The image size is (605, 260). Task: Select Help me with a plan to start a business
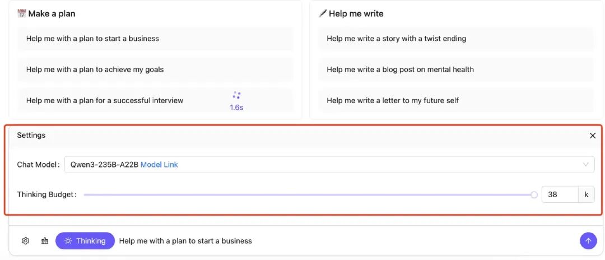click(155, 39)
